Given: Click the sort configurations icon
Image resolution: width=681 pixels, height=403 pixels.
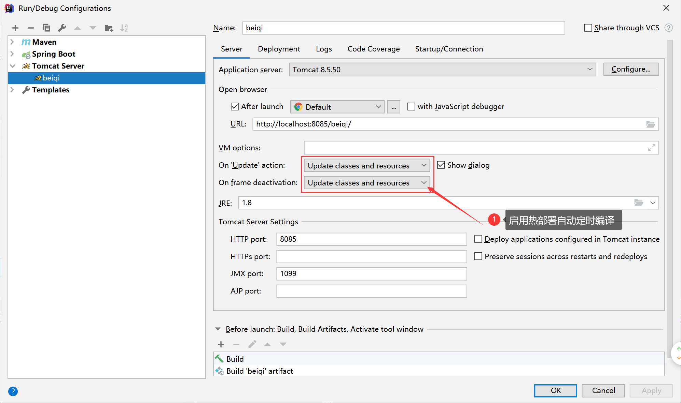Looking at the screenshot, I should point(124,28).
